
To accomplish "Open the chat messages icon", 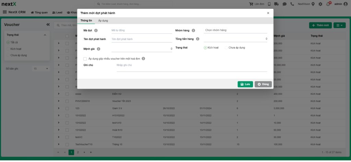I will tap(285, 4).
